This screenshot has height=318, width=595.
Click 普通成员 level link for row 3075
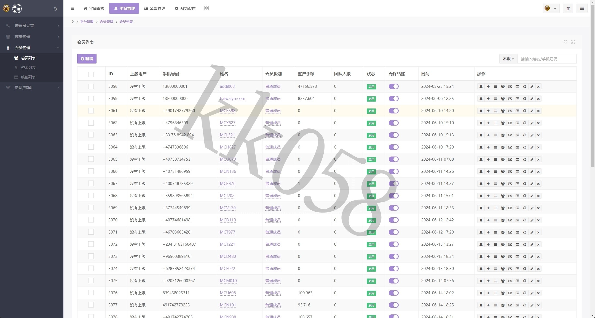[273, 281]
